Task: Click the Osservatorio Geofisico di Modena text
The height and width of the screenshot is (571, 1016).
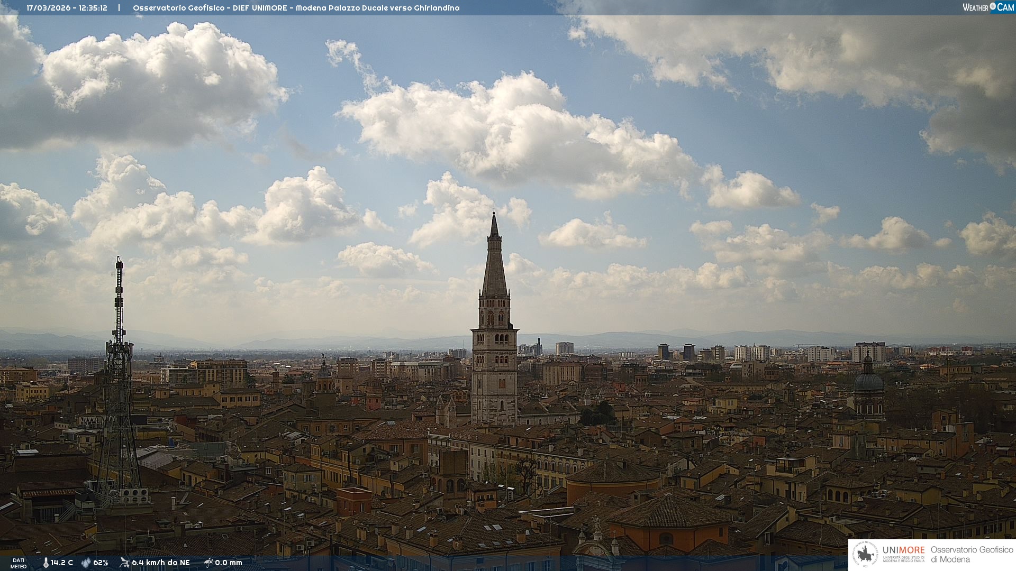Action: (972, 555)
